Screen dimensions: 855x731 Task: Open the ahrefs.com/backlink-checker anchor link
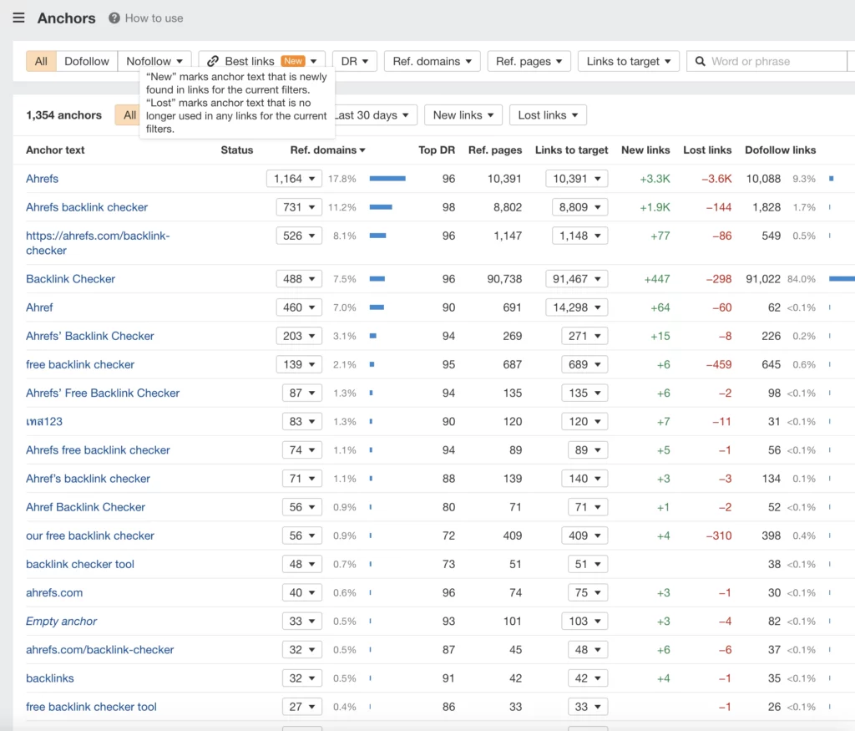[100, 650]
